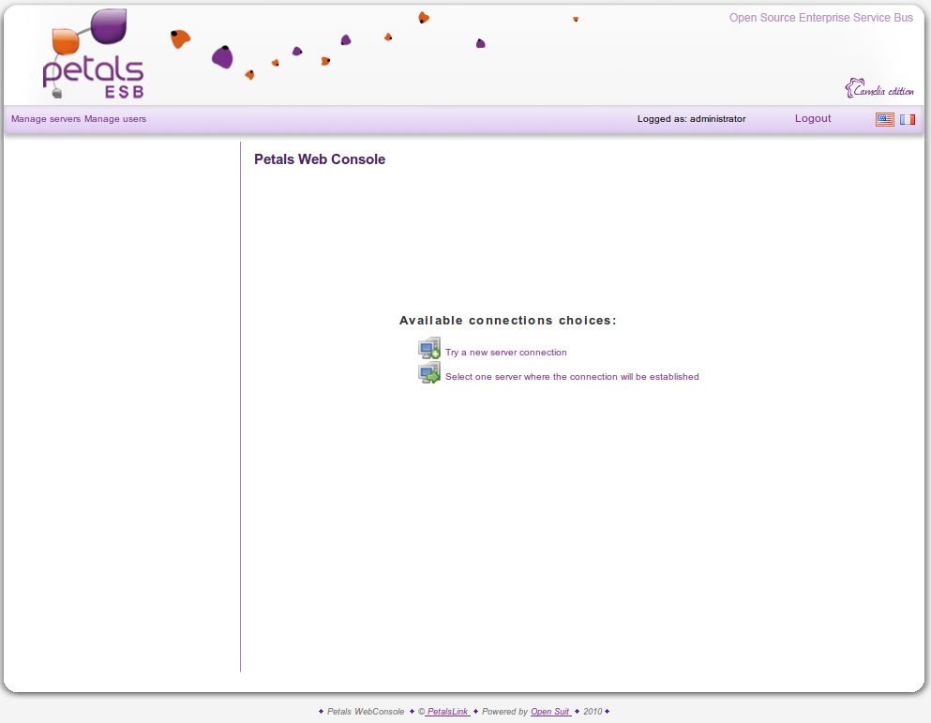Switch language using the US flag

pyautogui.click(x=884, y=119)
